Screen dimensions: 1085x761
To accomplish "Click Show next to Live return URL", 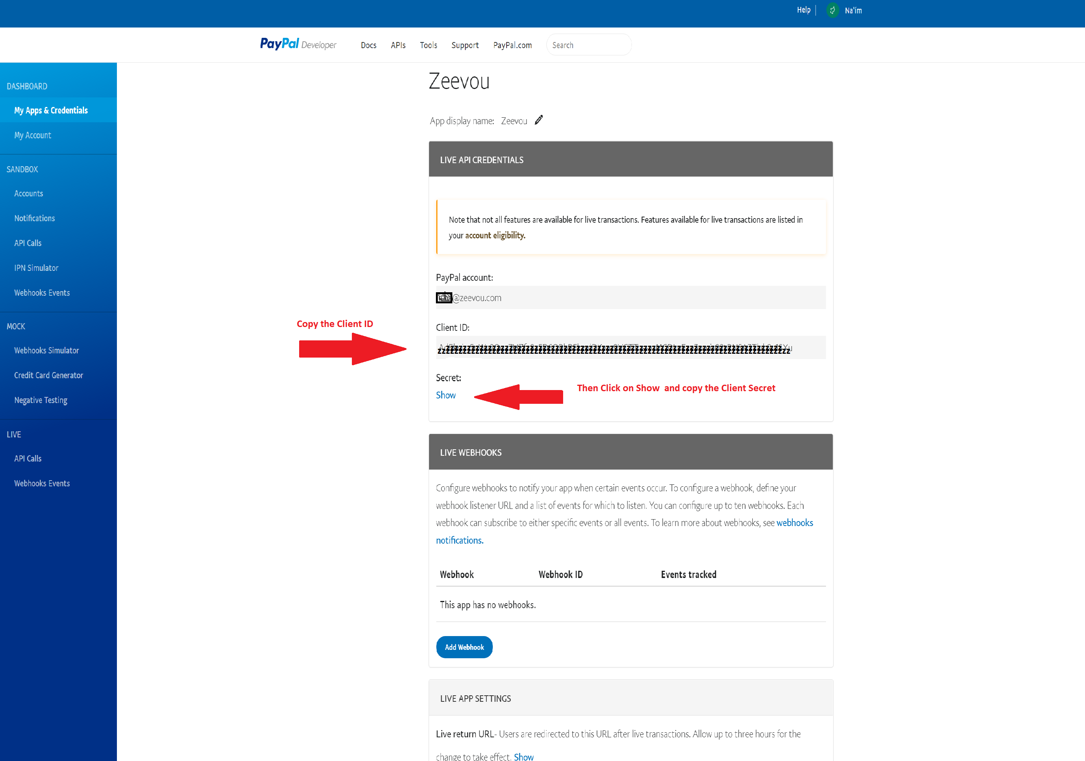I will pyautogui.click(x=524, y=756).
